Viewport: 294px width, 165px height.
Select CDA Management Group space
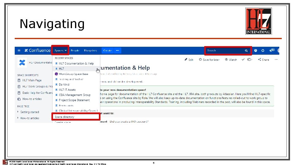76,95
